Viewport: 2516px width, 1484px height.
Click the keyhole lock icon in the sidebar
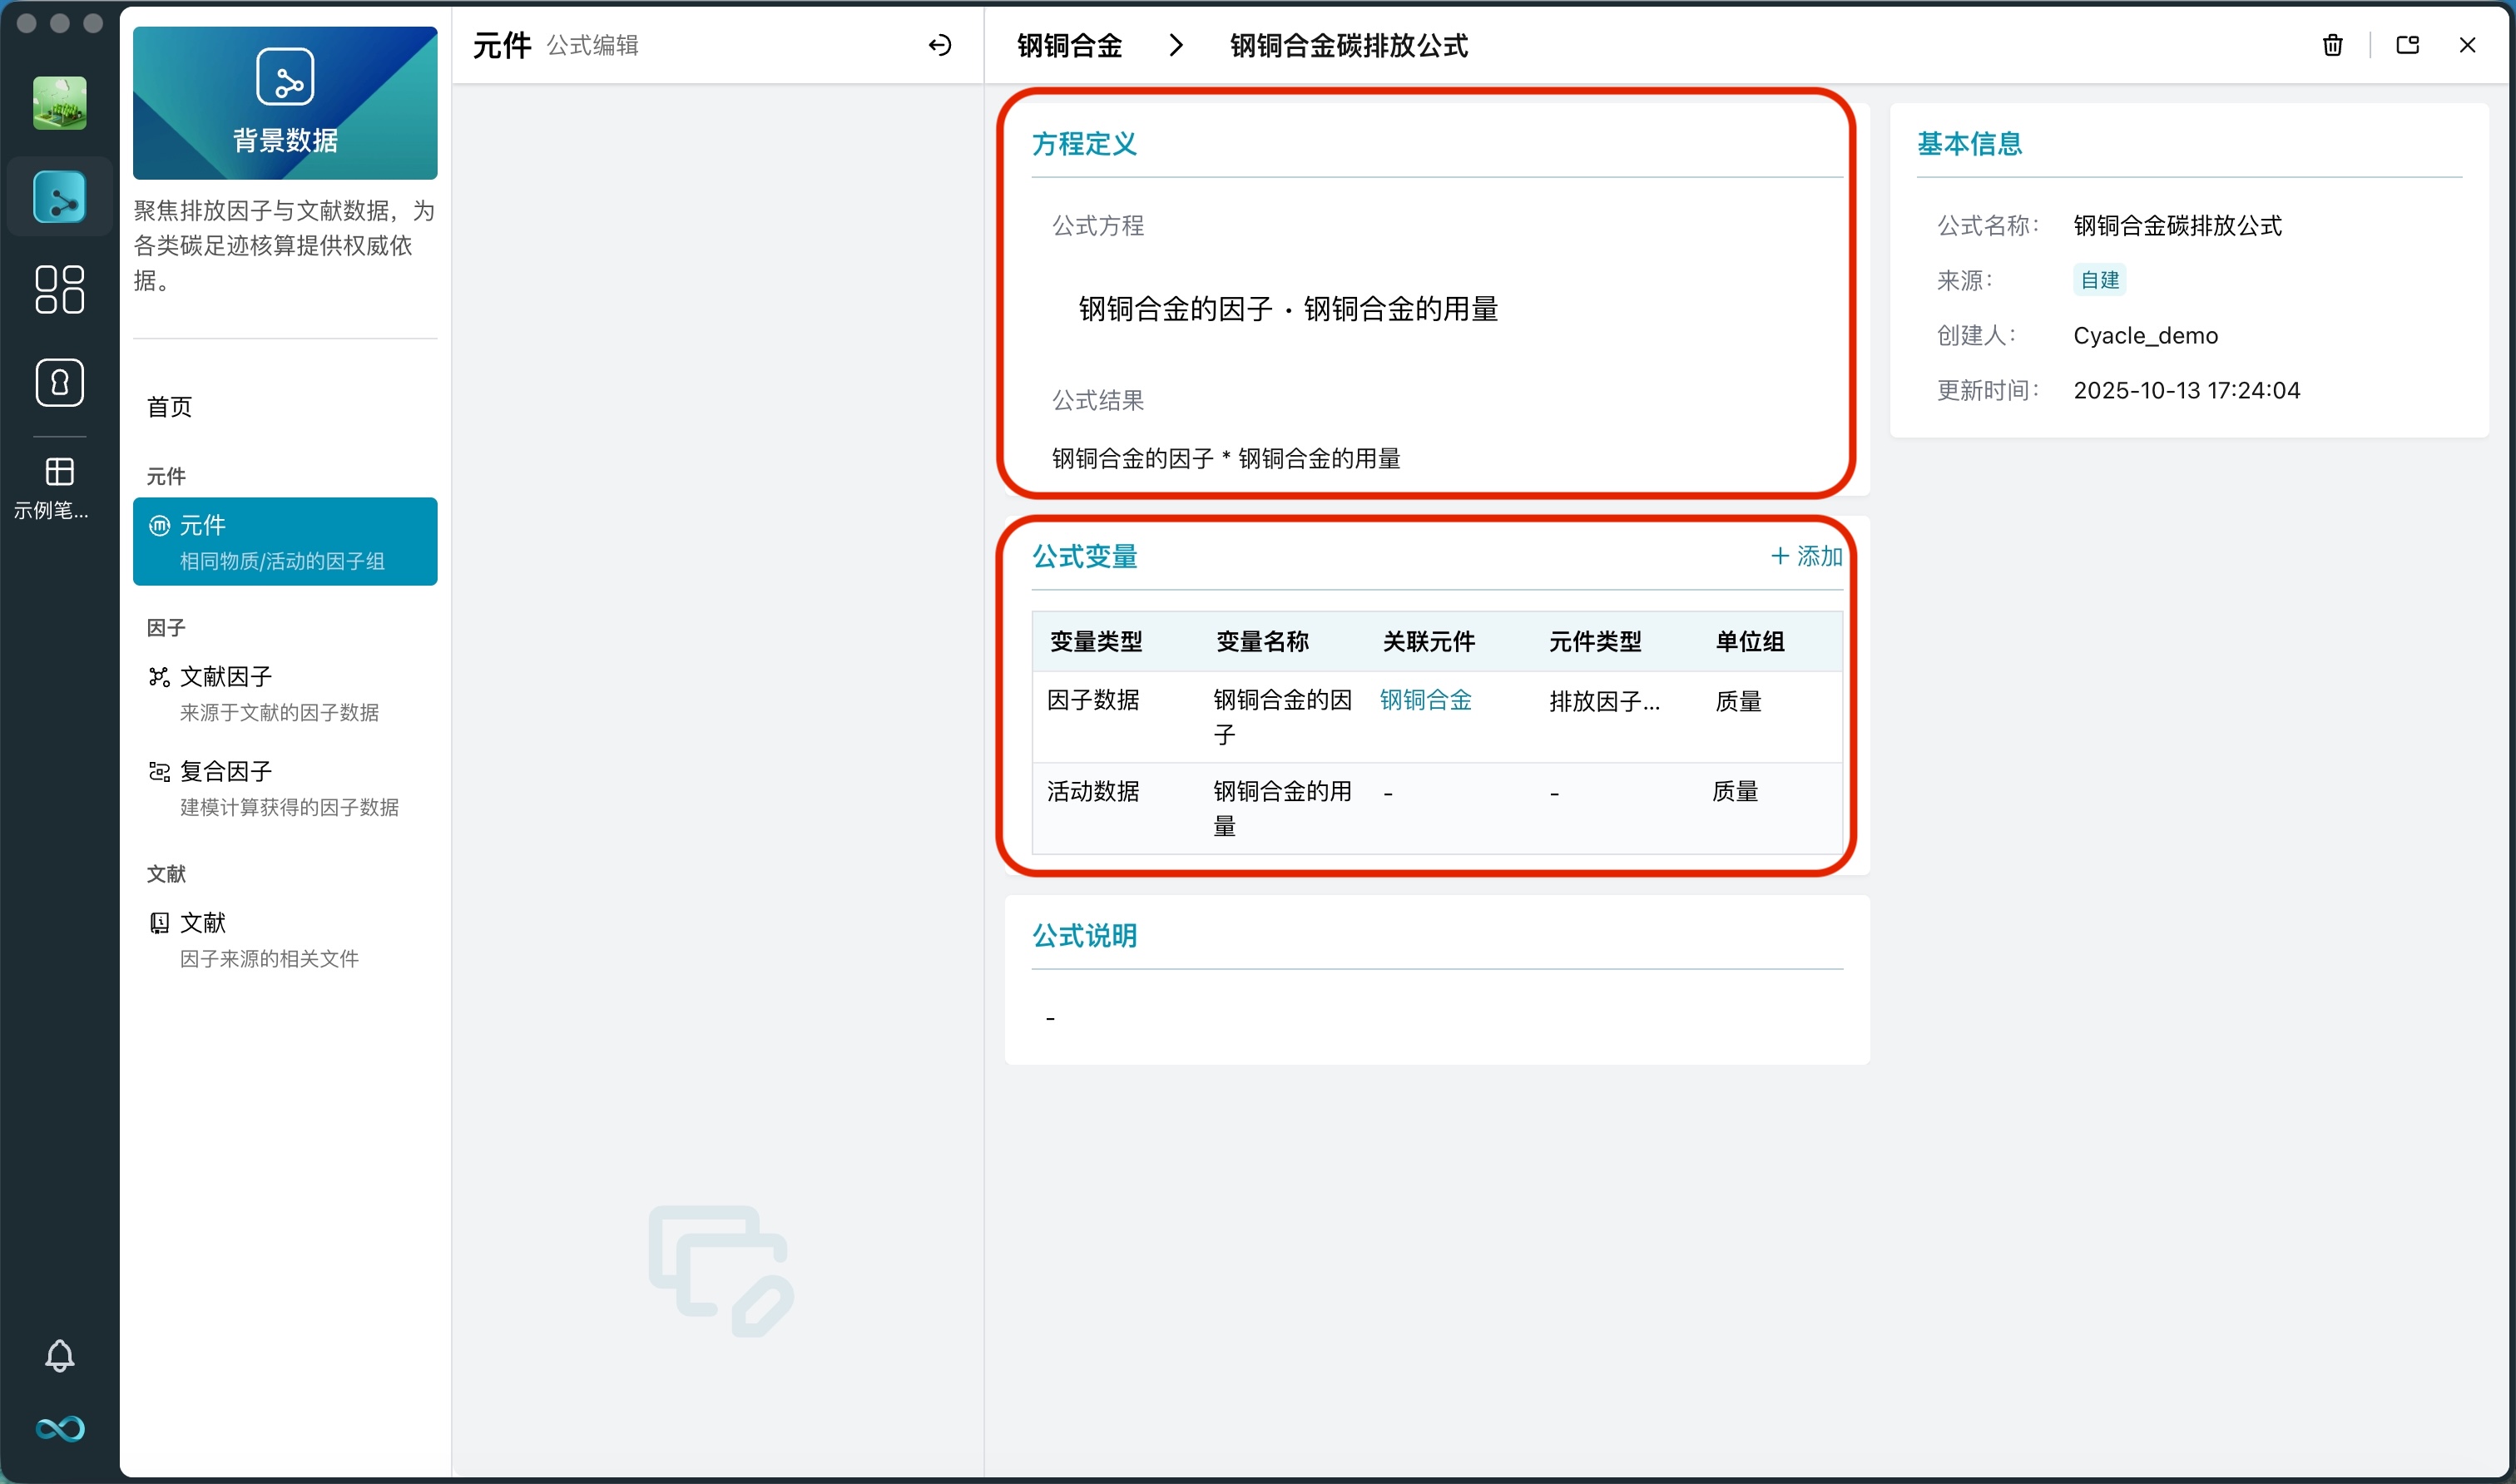58,383
